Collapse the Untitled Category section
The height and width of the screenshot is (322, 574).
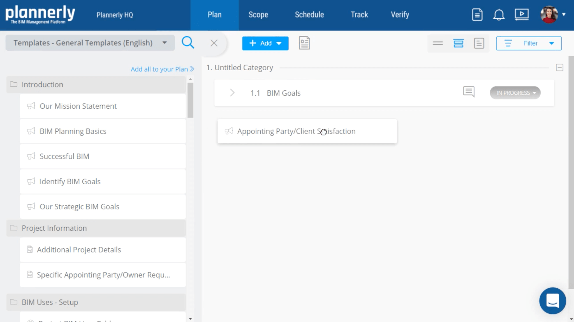click(559, 67)
